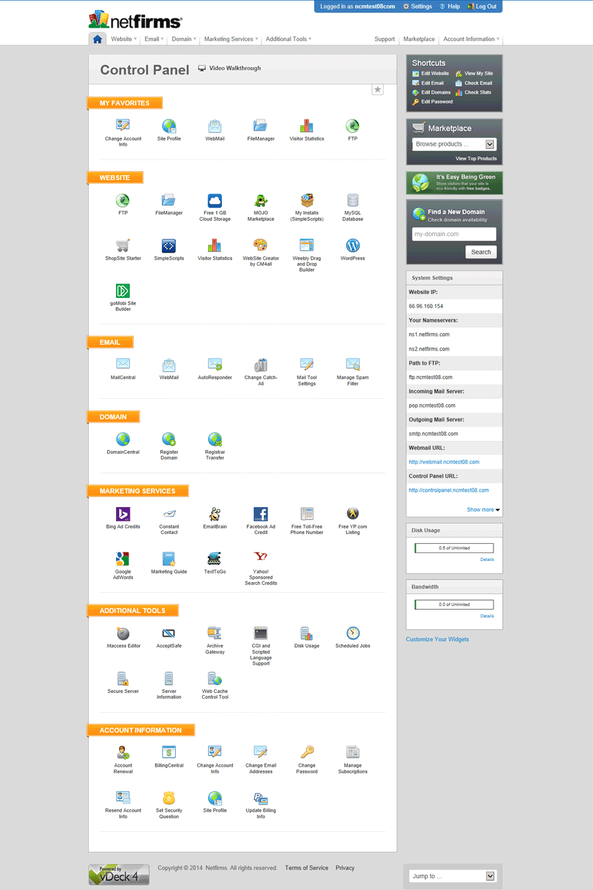The height and width of the screenshot is (890, 593).
Task: Open My Installs (SimpleScripts)
Action: (306, 200)
